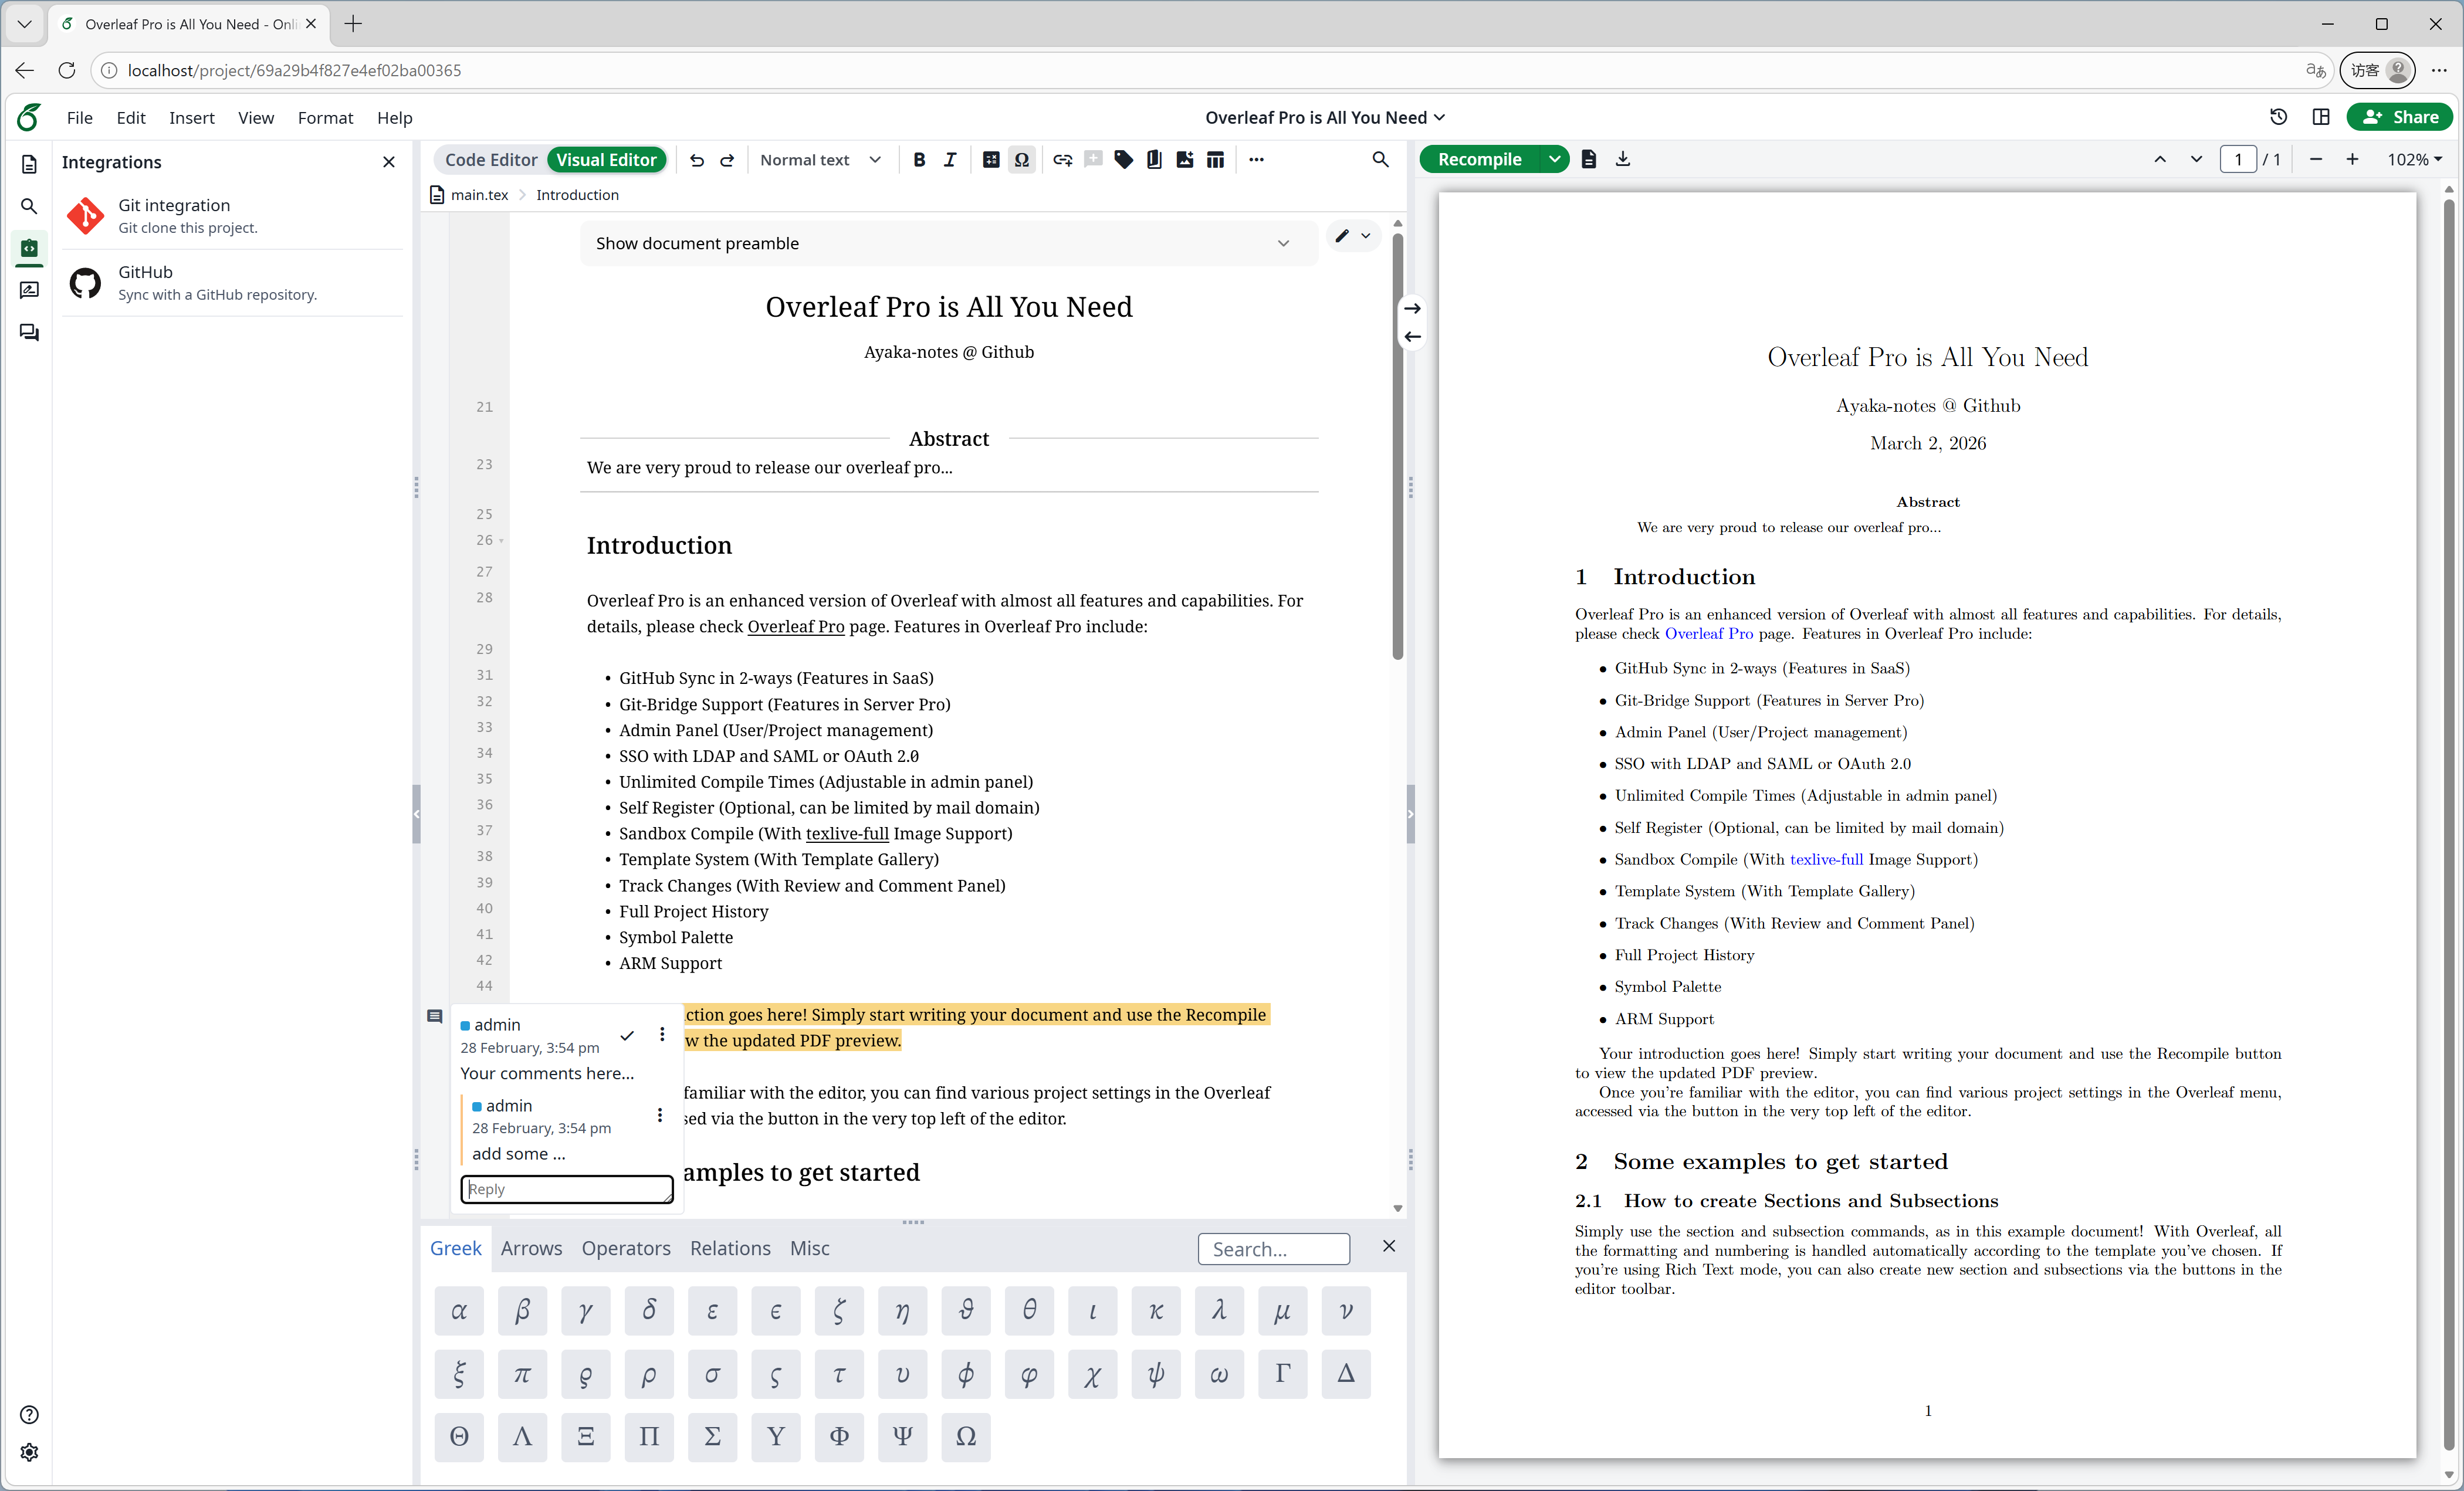Select the Visual Editor toggle
Screen dimensions: 2464x1491
pyautogui.click(x=605, y=160)
